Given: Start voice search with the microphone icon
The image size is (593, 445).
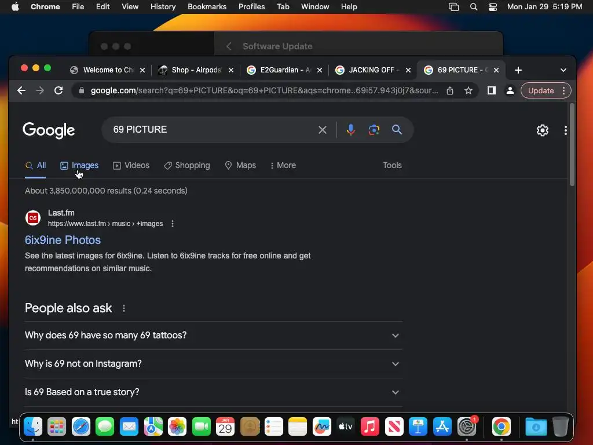Looking at the screenshot, I should click(350, 130).
